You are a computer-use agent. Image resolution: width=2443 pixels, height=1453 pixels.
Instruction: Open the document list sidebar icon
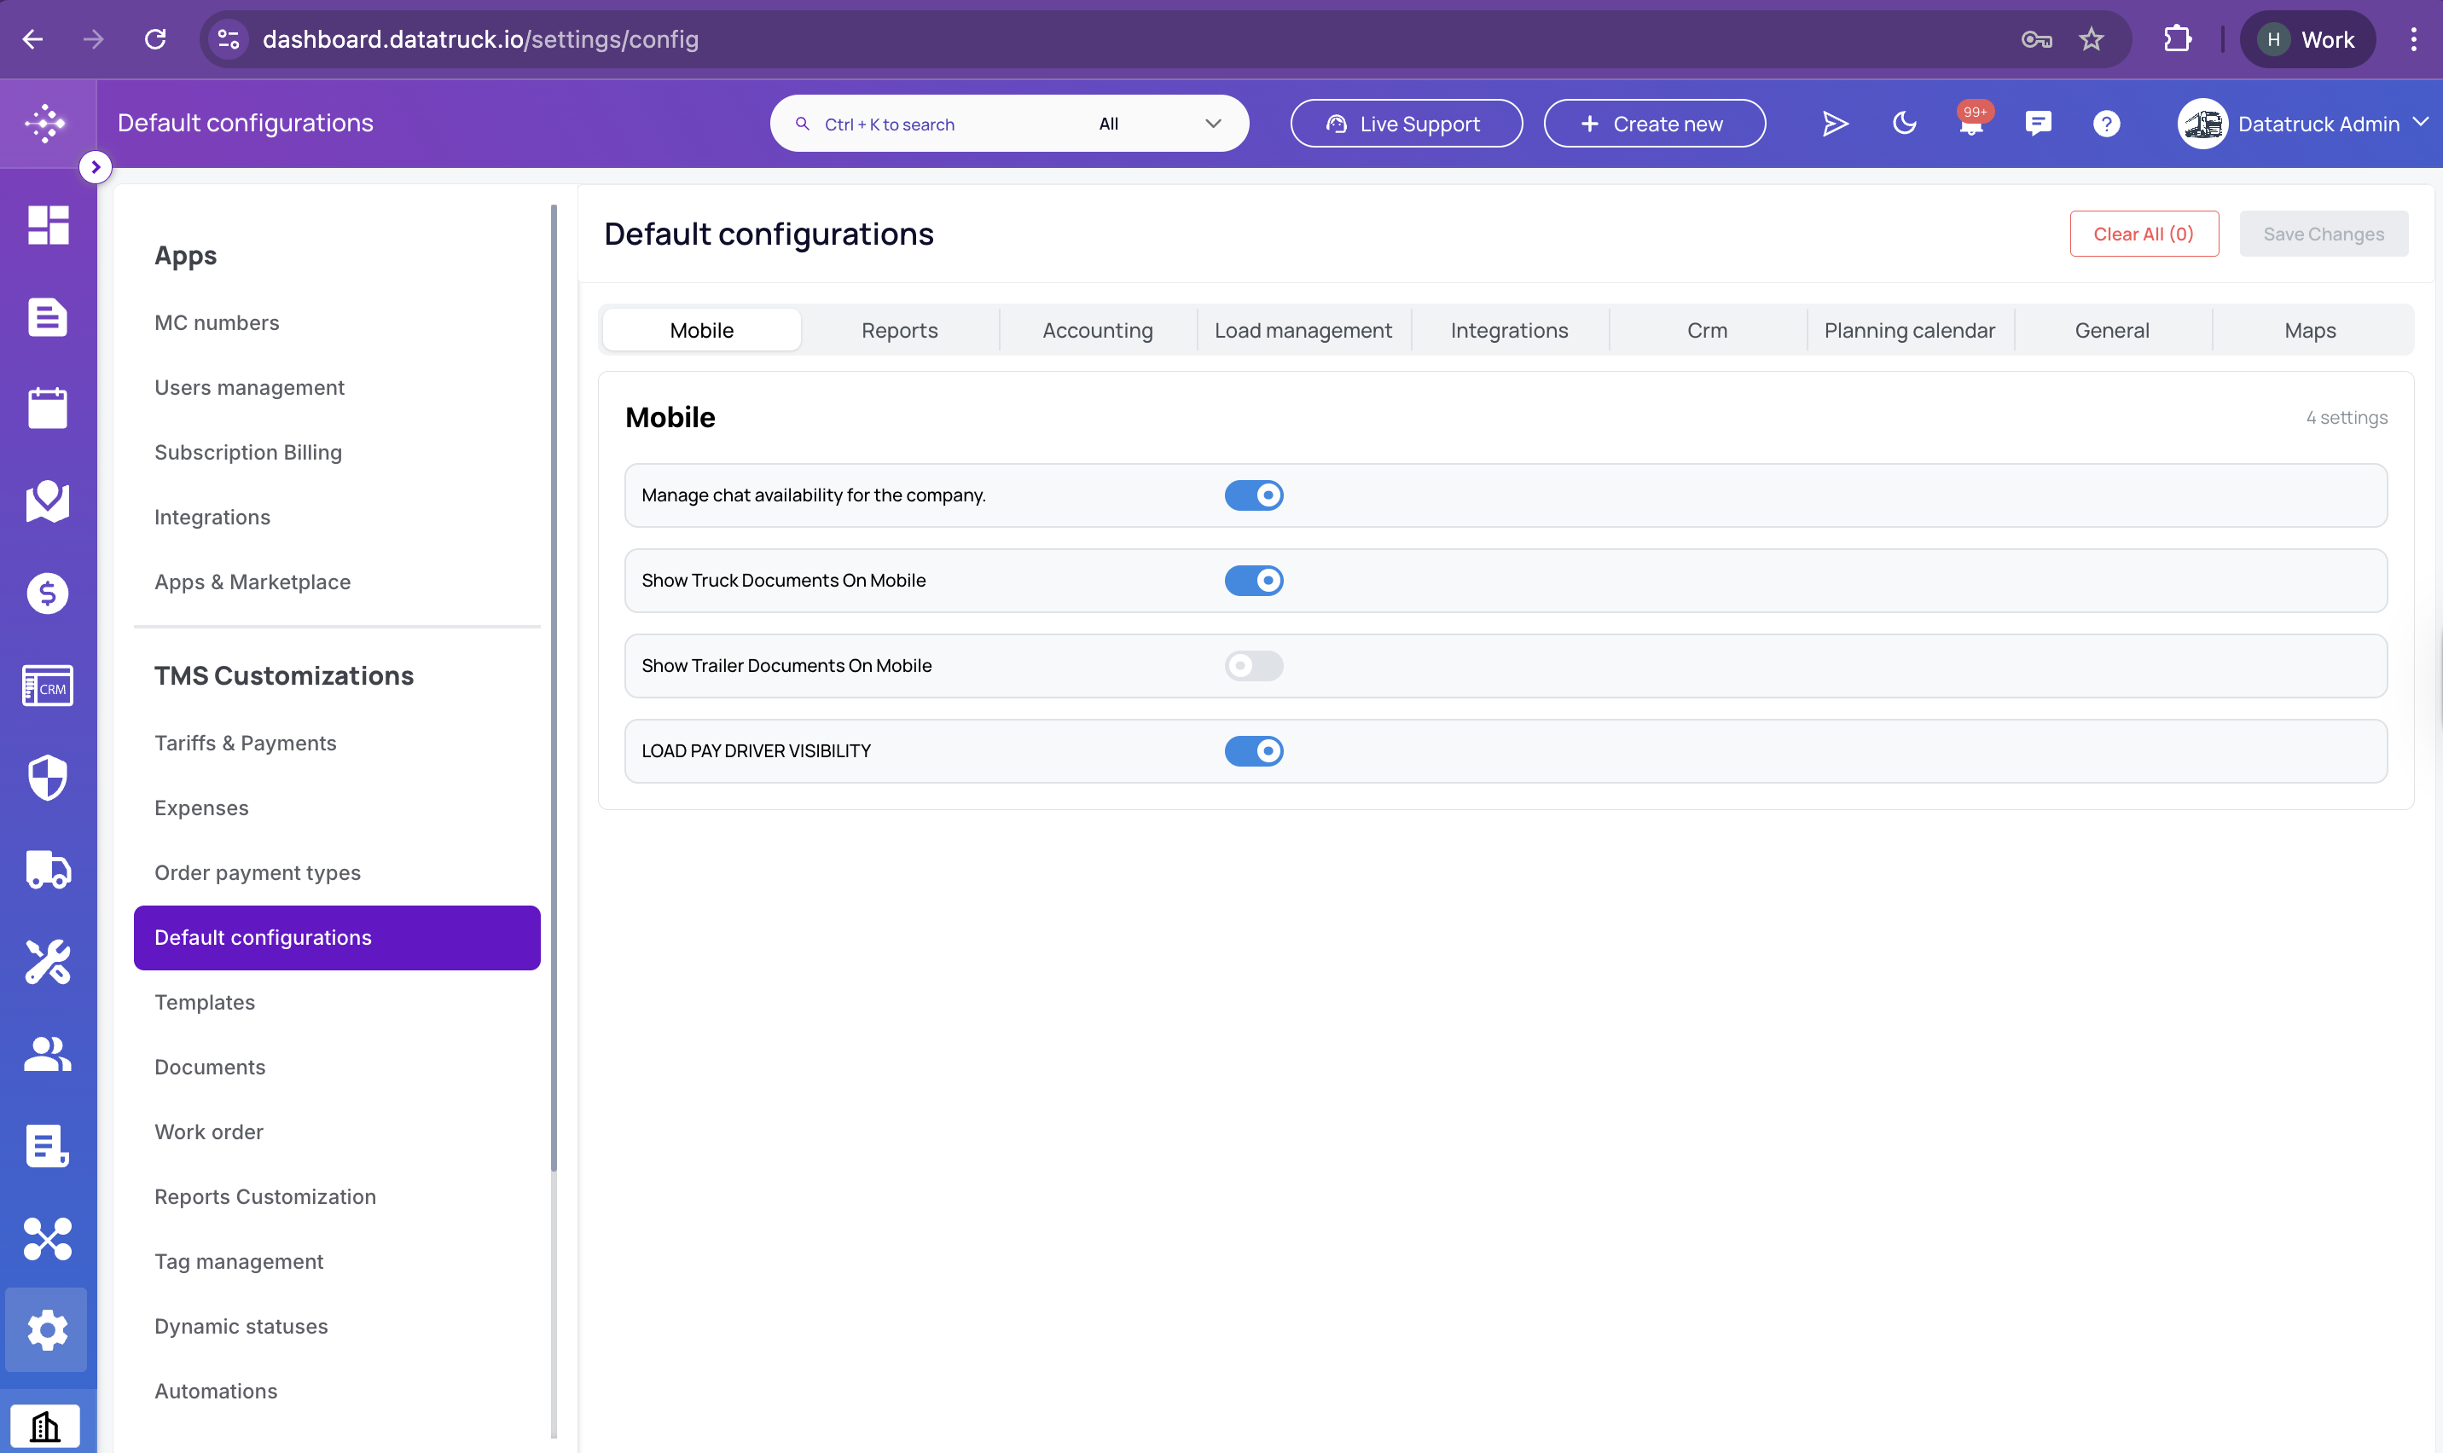coord(48,317)
